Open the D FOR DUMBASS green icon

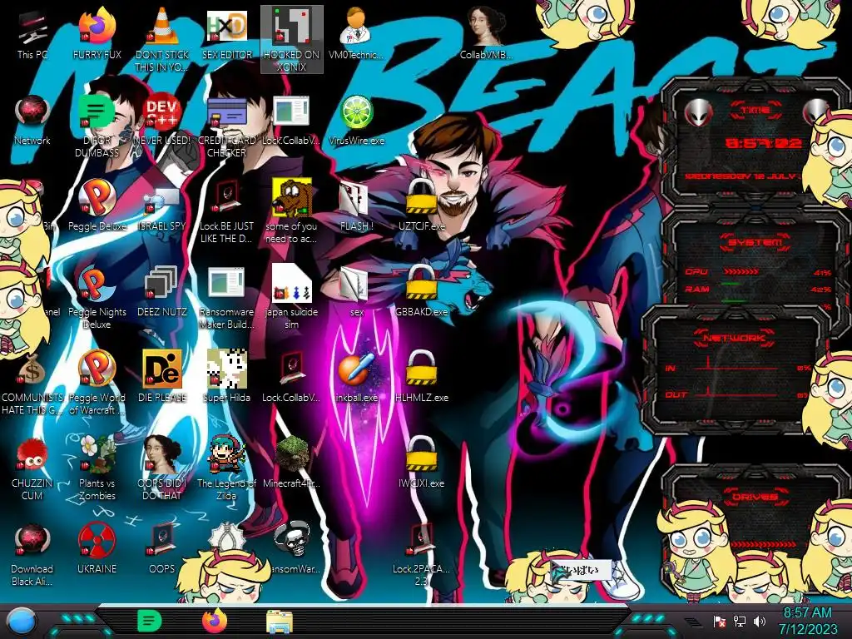click(x=97, y=126)
